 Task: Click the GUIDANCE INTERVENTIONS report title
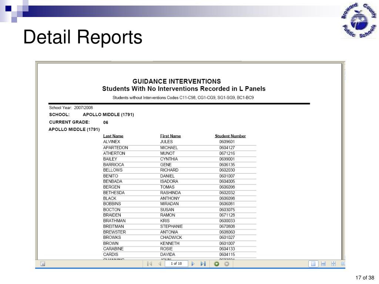click(x=177, y=81)
